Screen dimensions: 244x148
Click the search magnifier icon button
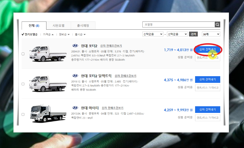tap(217, 24)
